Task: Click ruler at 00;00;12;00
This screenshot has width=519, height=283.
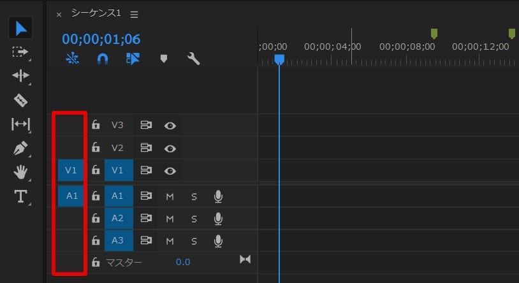Action: point(480,47)
